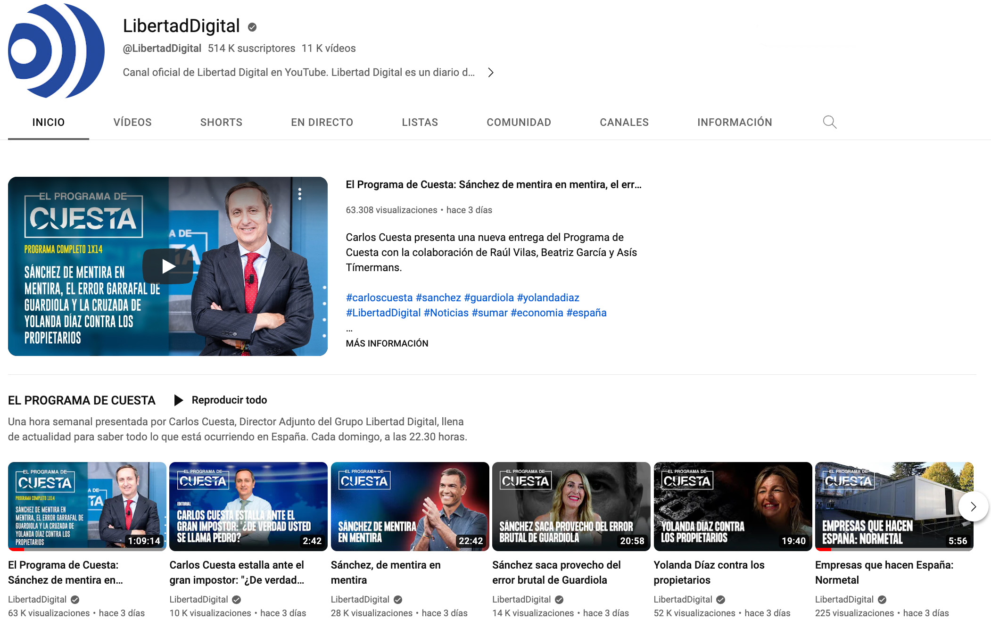Open the EL PROGRAMA DE CUESTA playlist title
Screen dimensions: 991x628
click(x=82, y=400)
